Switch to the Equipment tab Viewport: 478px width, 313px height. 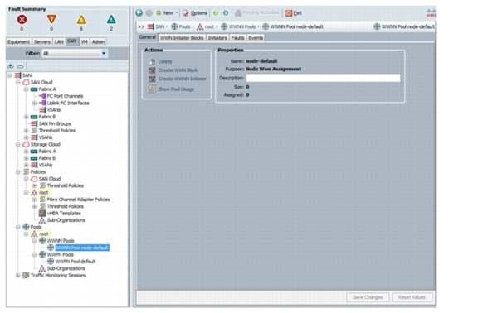(18, 41)
